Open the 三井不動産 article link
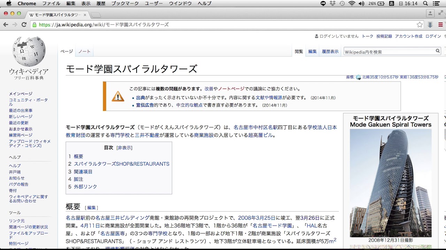446x250 pixels. (x=147, y=135)
